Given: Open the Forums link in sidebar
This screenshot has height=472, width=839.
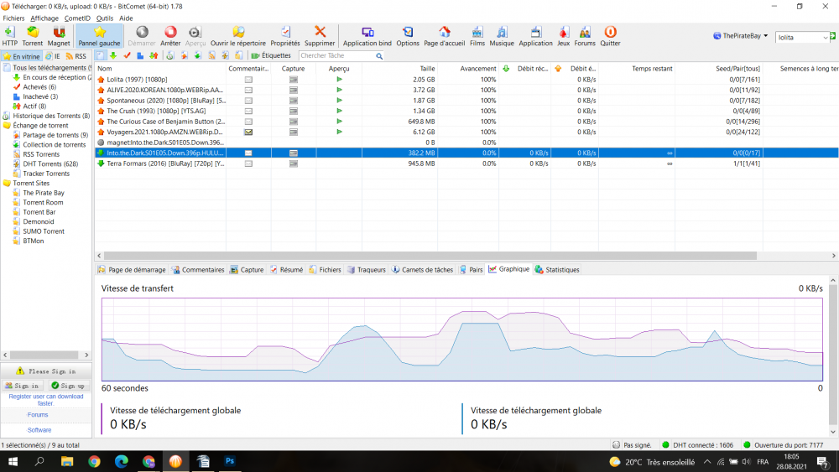Looking at the screenshot, I should tap(38, 415).
